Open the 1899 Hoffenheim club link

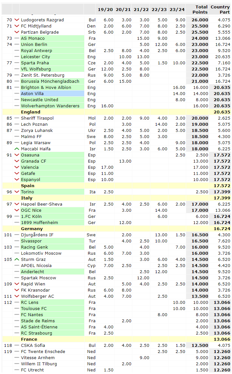tap(40, 222)
